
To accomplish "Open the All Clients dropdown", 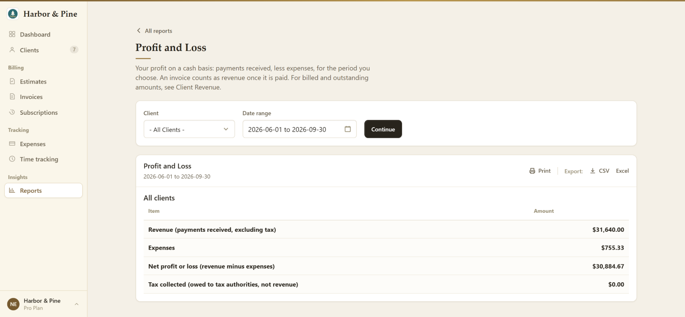I will pyautogui.click(x=189, y=129).
